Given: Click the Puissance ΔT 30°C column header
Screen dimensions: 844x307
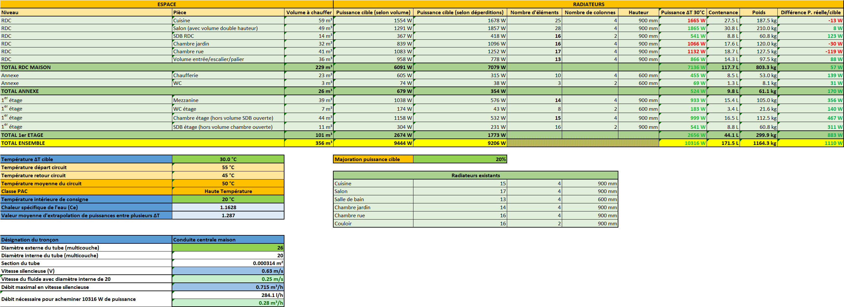Looking at the screenshot, I should click(x=682, y=13).
